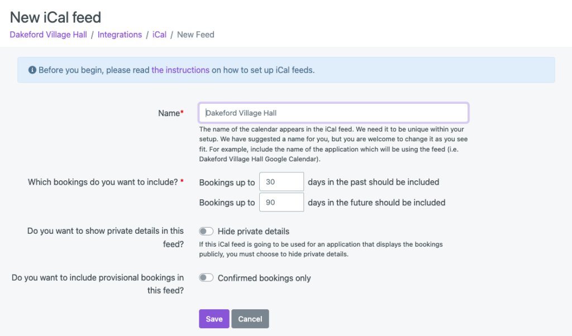Cancel creating the feed
572x336 pixels.
click(250, 319)
